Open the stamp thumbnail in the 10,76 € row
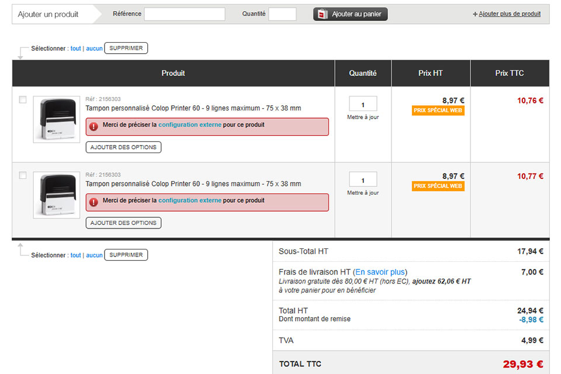 coord(57,119)
